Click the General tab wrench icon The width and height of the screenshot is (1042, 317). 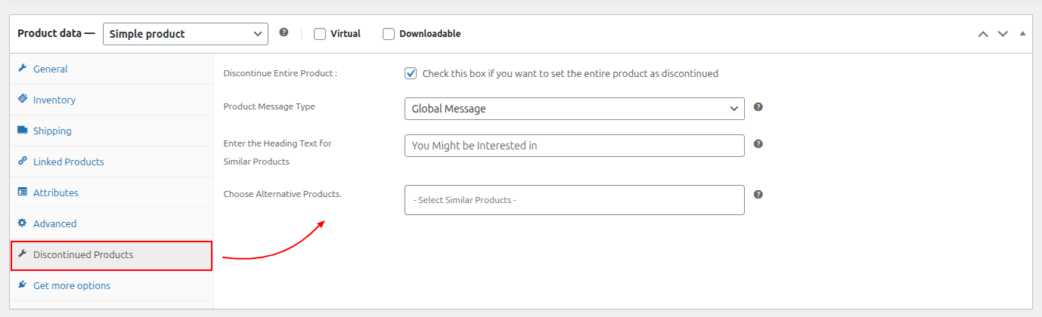pyautogui.click(x=23, y=69)
